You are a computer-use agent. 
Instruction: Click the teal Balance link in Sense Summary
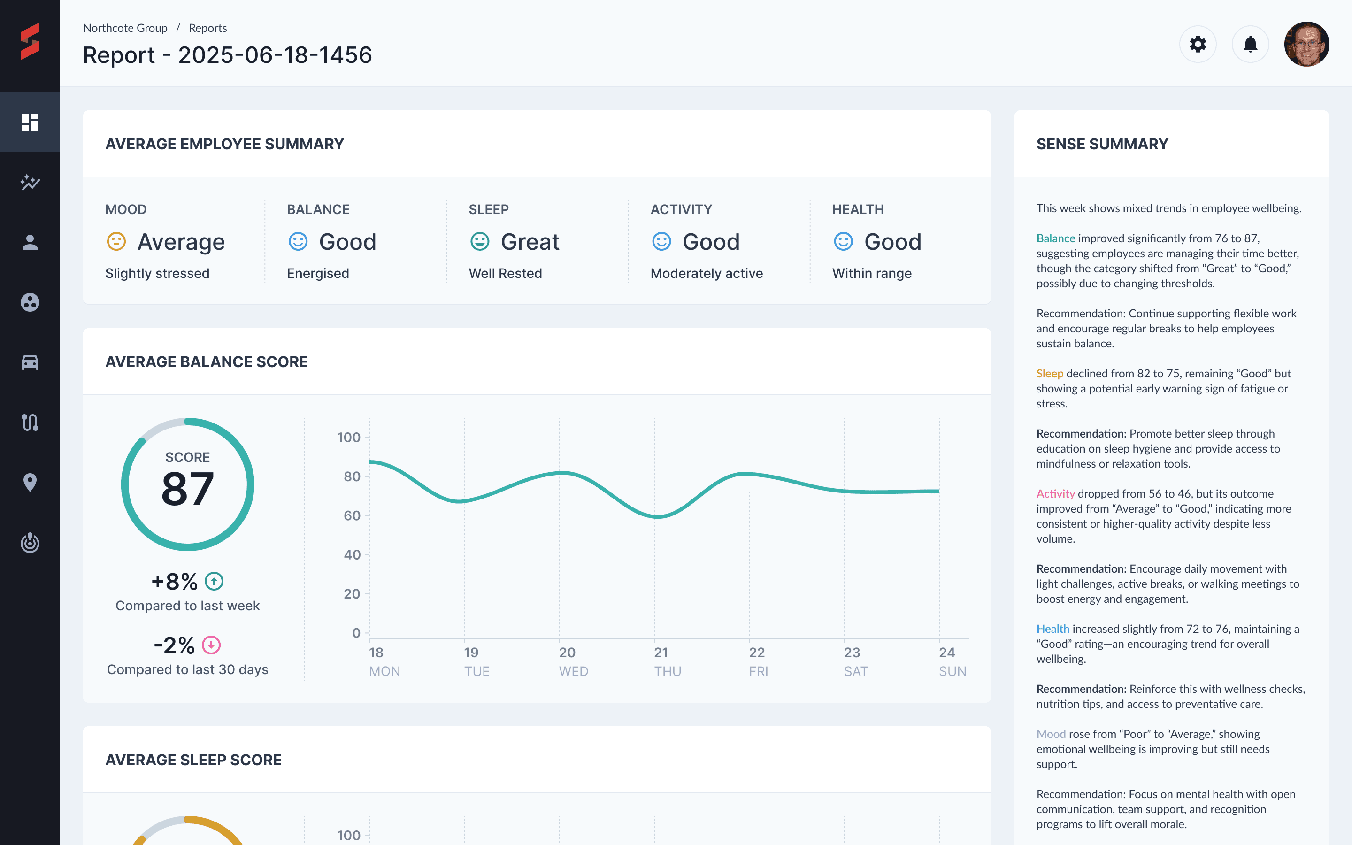(1055, 238)
